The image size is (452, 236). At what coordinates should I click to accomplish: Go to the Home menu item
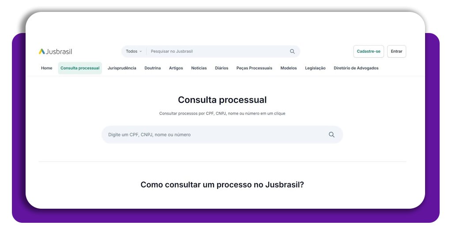click(47, 68)
